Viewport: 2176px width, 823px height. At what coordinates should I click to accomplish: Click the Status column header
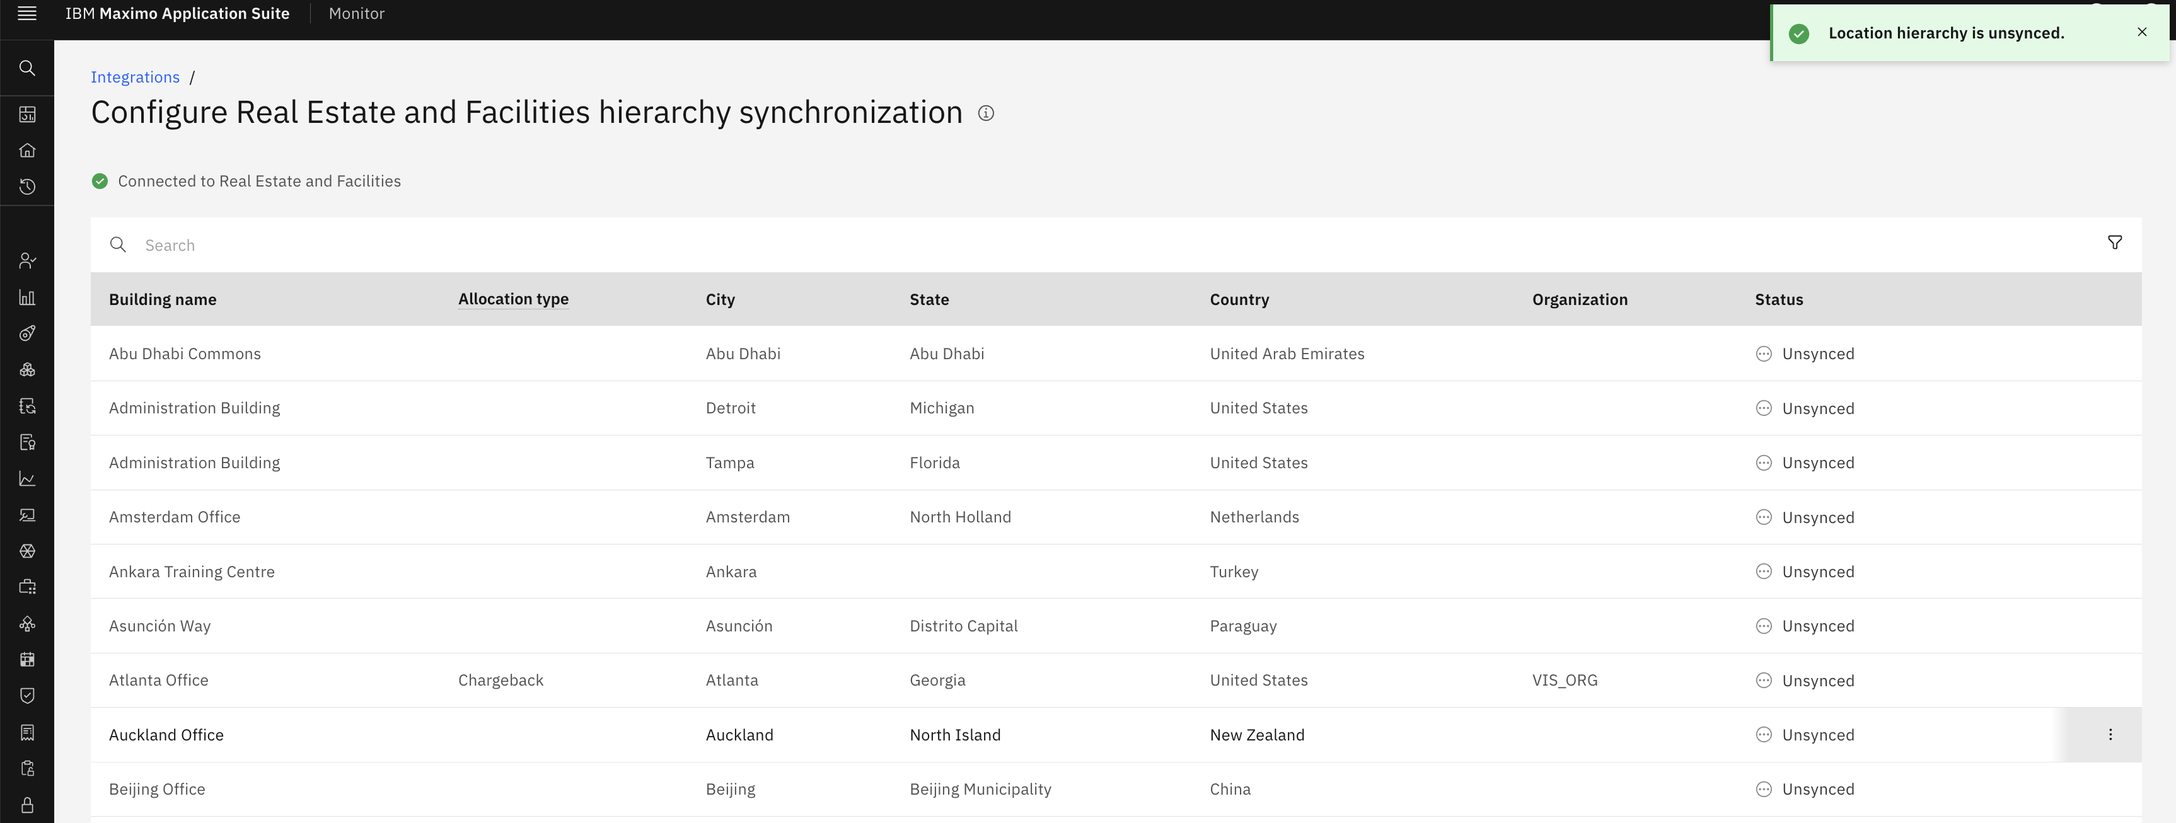coord(1778,300)
